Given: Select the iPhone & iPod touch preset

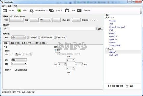Looking at the screenshot, I should coord(117,27).
